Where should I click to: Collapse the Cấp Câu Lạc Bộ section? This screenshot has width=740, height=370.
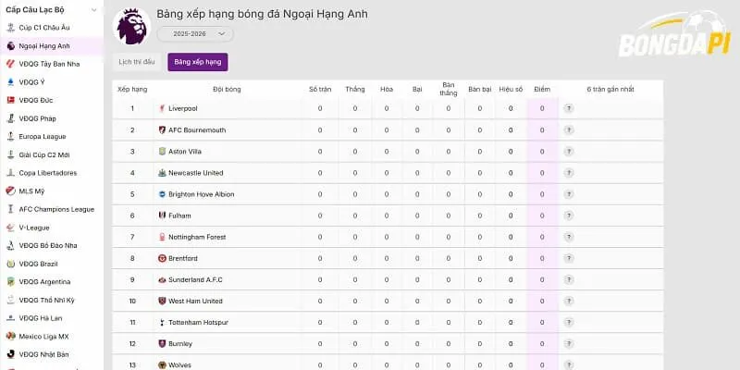[94, 10]
